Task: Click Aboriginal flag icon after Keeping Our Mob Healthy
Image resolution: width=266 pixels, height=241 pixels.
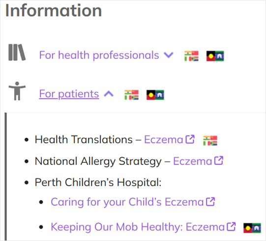Action: [x=252, y=228]
